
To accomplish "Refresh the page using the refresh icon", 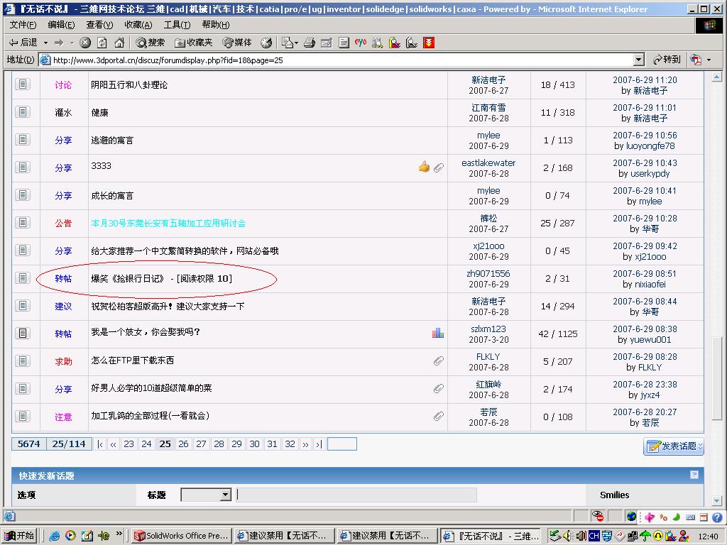I will coord(102,43).
